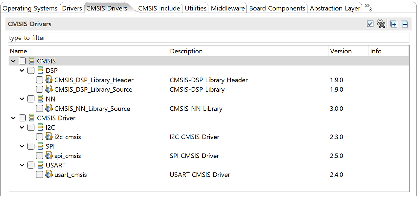Click the component icon beside usart_cmsis
This screenshot has height=199, width=420.
(49, 174)
